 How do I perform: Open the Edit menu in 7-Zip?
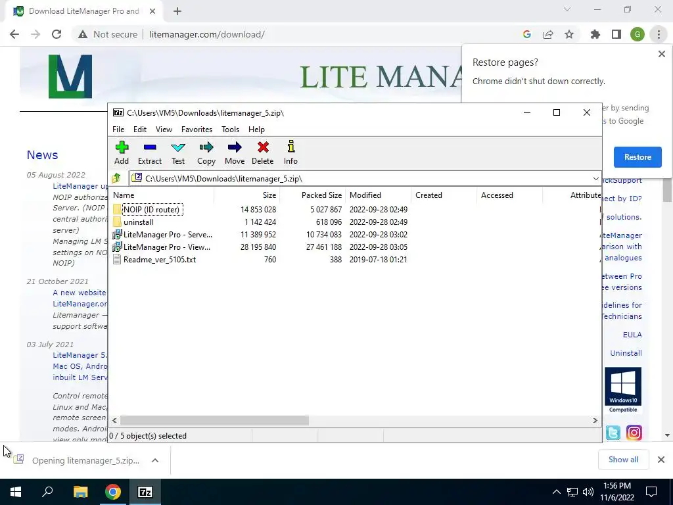point(140,130)
